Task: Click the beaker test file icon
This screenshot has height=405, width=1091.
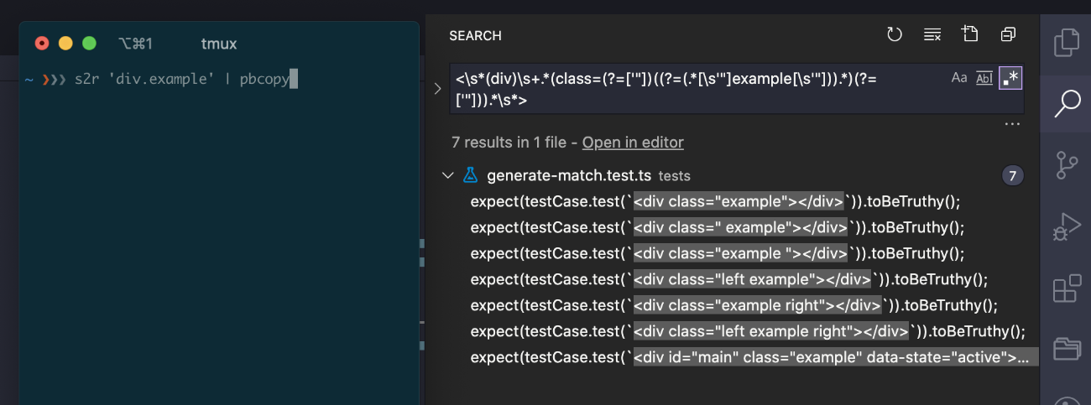Action: pos(471,176)
